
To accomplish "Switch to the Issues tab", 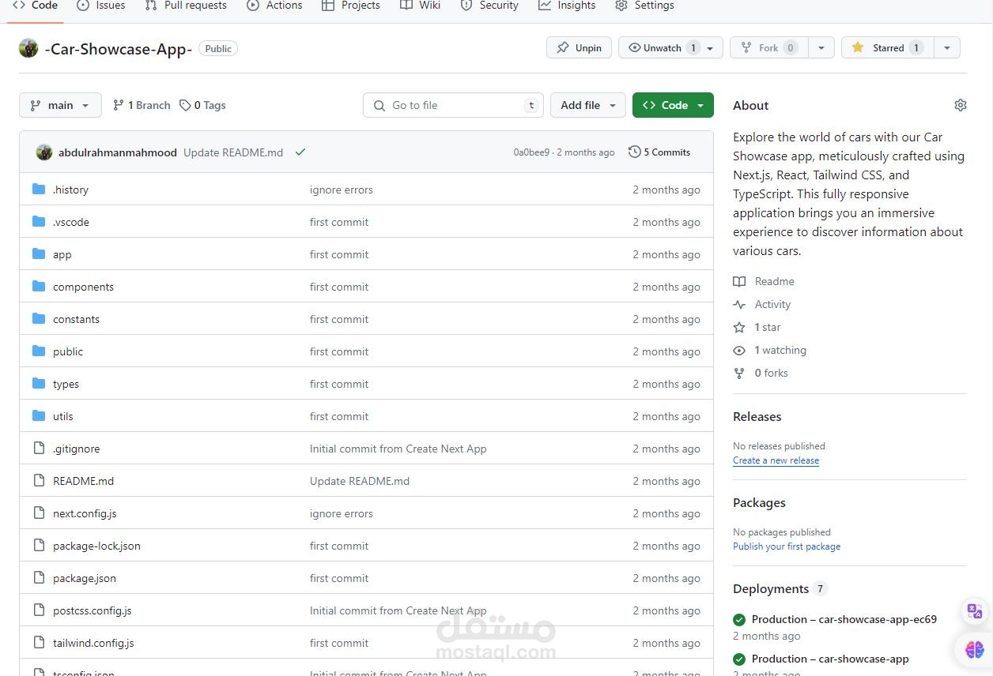I will (101, 6).
